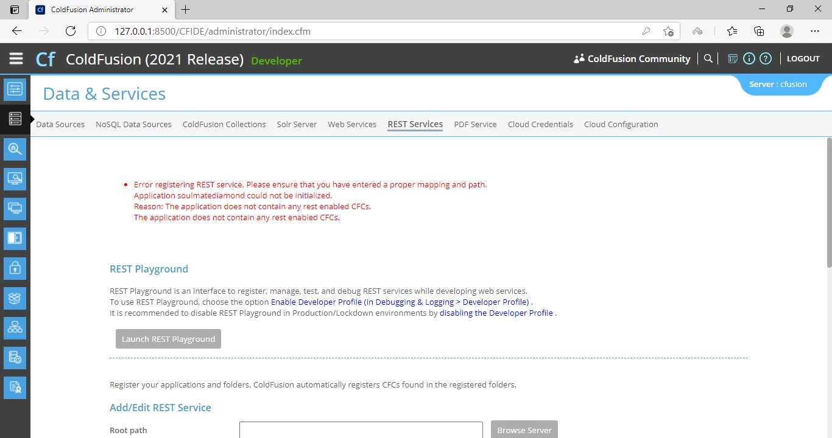Screen dimensions: 832x438
Task: Open browser Collections
Action: (759, 31)
